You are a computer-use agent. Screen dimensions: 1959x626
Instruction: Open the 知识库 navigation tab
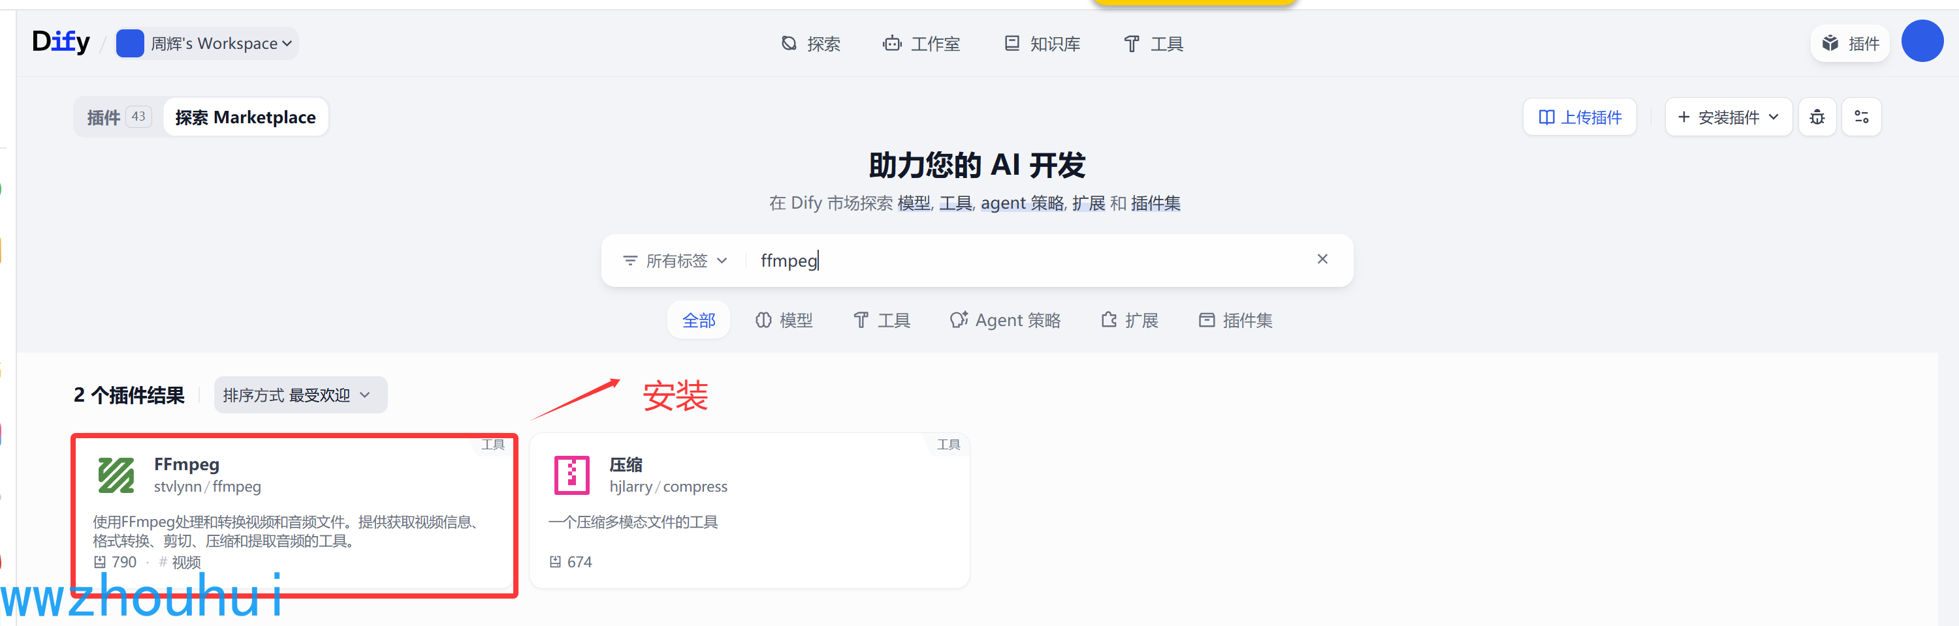tap(1043, 44)
